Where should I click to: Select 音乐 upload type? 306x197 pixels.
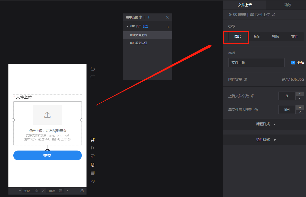click(x=257, y=36)
